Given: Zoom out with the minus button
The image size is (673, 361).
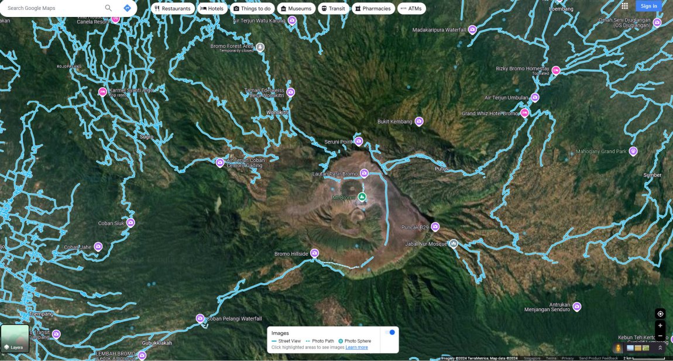Looking at the screenshot, I should [660, 336].
